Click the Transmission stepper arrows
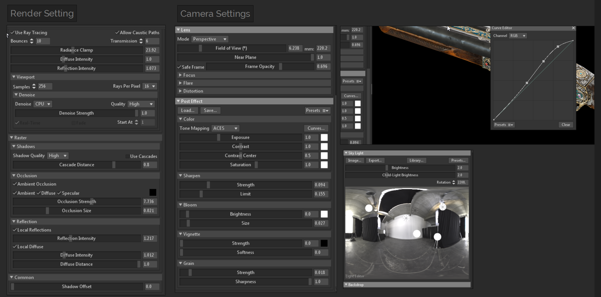Screen dimensions: 601x297 pyautogui.click(x=141, y=41)
